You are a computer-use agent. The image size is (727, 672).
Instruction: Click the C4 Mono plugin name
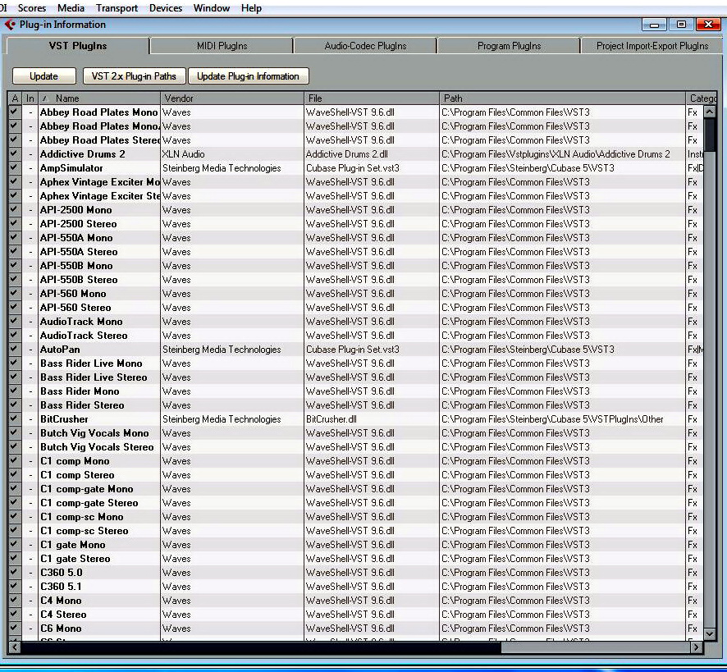tap(61, 601)
